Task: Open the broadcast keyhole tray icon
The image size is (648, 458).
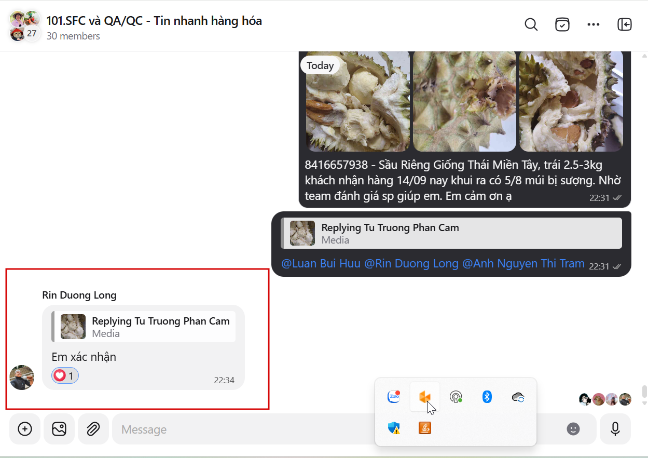Action: pyautogui.click(x=456, y=397)
